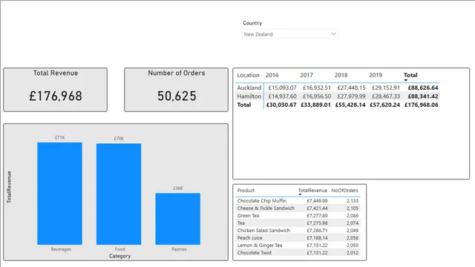Click Auckland 2019 value £29,152.91
The image size is (475, 267).
tap(386, 88)
